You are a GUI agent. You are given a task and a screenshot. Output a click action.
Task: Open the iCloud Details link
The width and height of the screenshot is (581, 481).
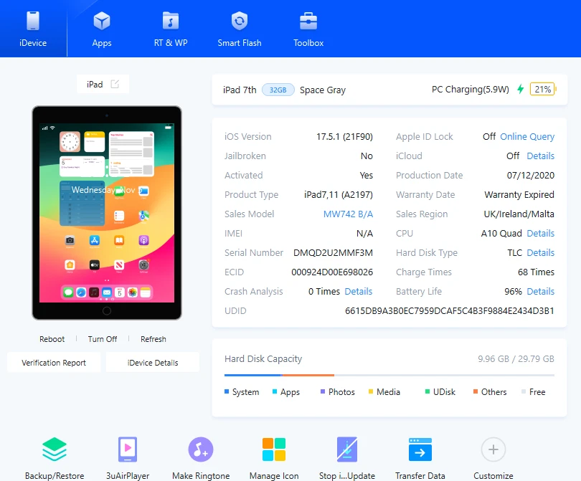coord(541,156)
